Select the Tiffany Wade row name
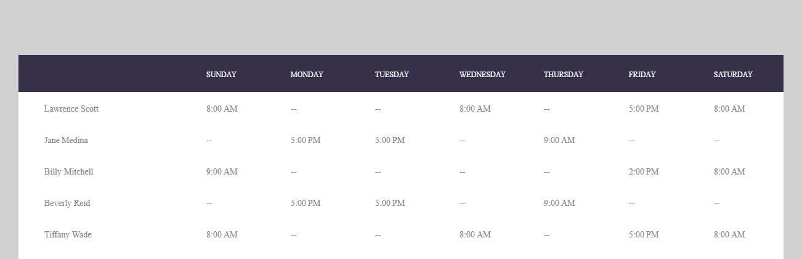 [x=68, y=235]
